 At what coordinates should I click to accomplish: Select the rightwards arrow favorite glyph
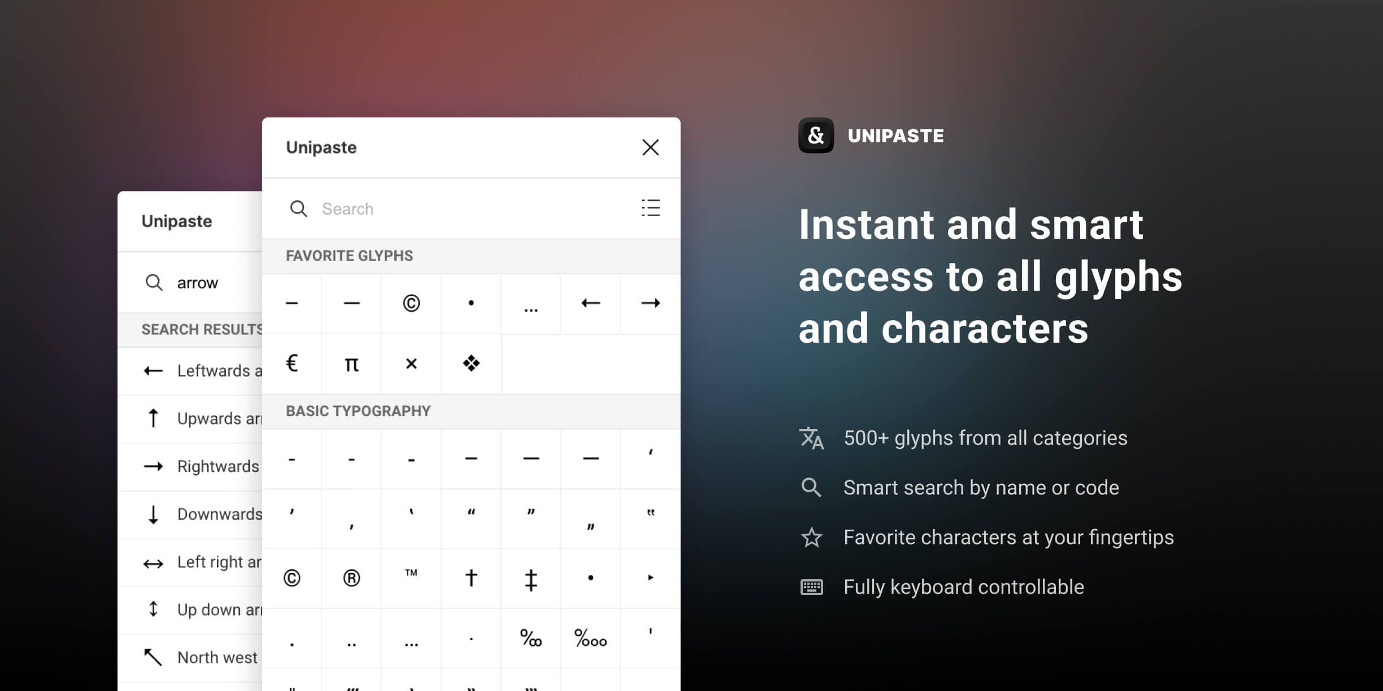click(649, 303)
